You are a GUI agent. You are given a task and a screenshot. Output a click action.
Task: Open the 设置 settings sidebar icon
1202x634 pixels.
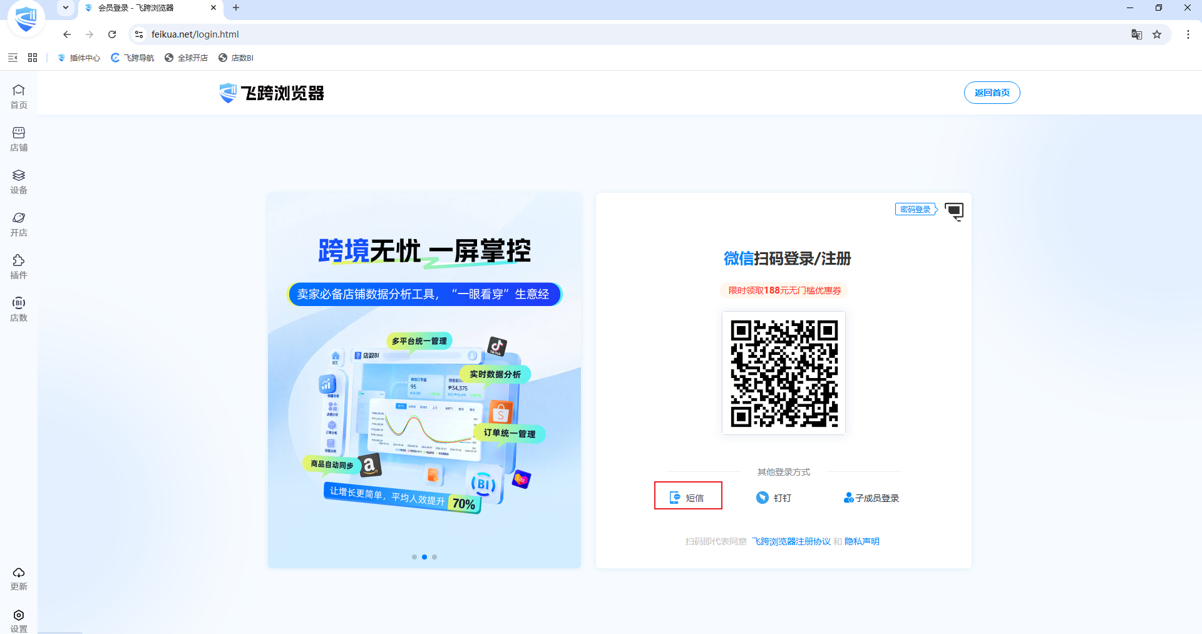point(19,621)
